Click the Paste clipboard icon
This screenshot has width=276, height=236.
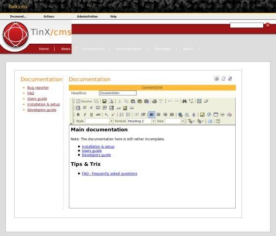click(133, 101)
